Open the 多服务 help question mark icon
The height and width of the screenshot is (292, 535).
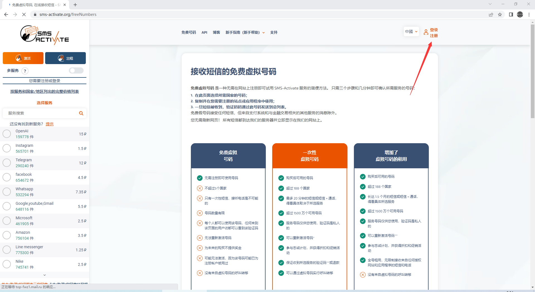point(25,71)
